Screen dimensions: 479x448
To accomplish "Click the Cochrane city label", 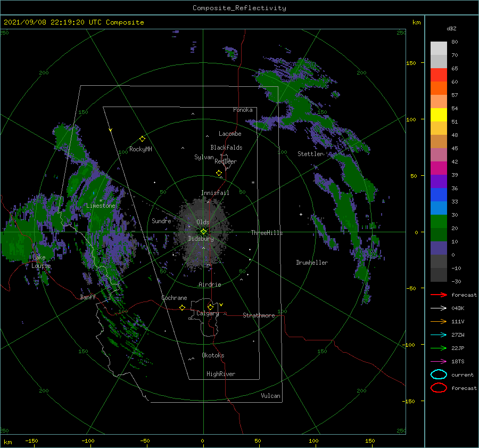I will (174, 298).
